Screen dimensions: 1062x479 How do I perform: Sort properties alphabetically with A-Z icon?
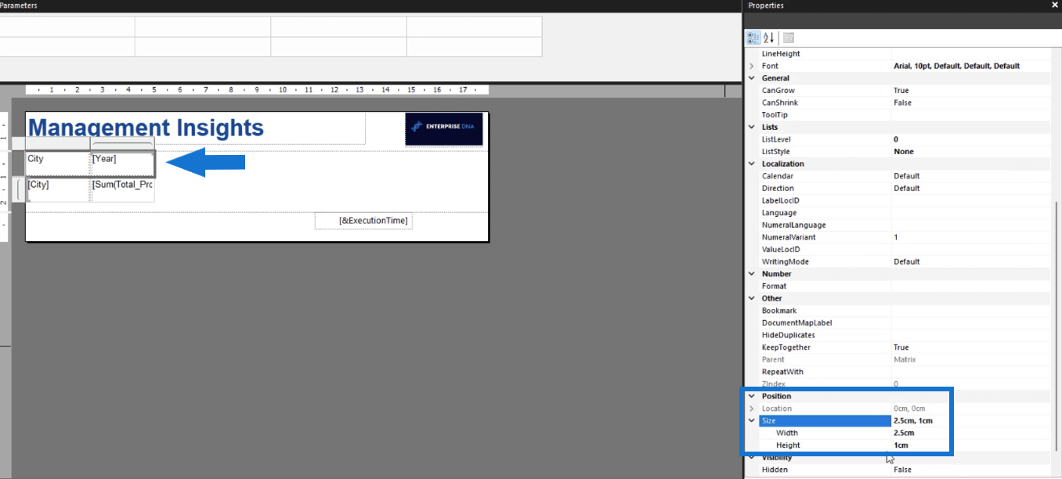pyautogui.click(x=769, y=38)
